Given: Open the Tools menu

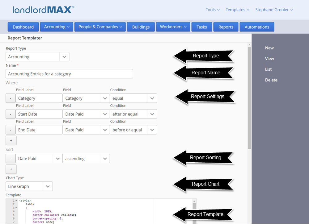Looking at the screenshot, I should pyautogui.click(x=213, y=10).
